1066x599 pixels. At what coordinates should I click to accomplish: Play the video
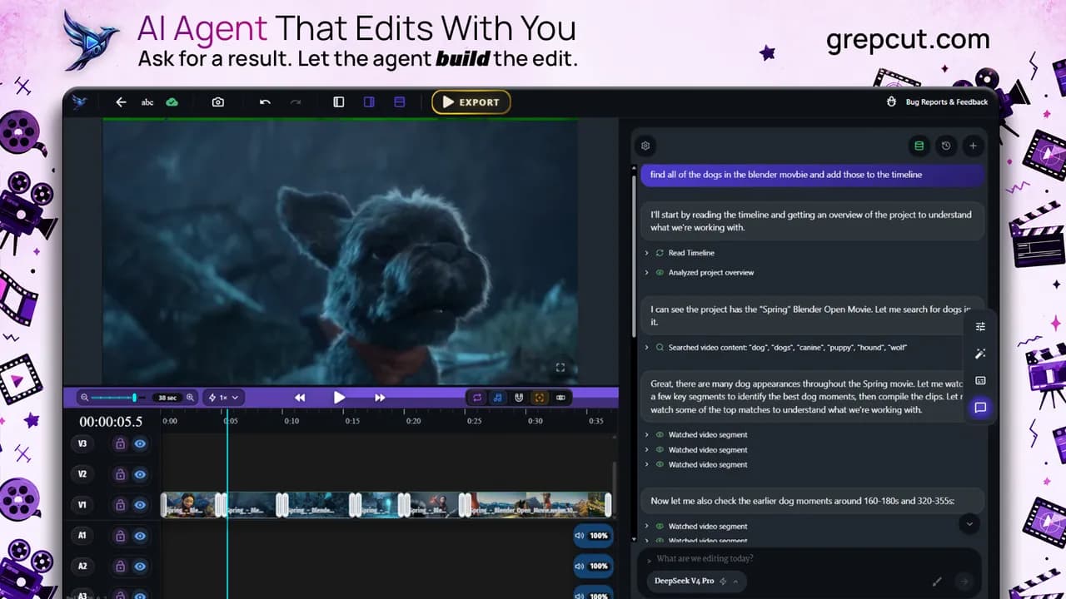(339, 398)
